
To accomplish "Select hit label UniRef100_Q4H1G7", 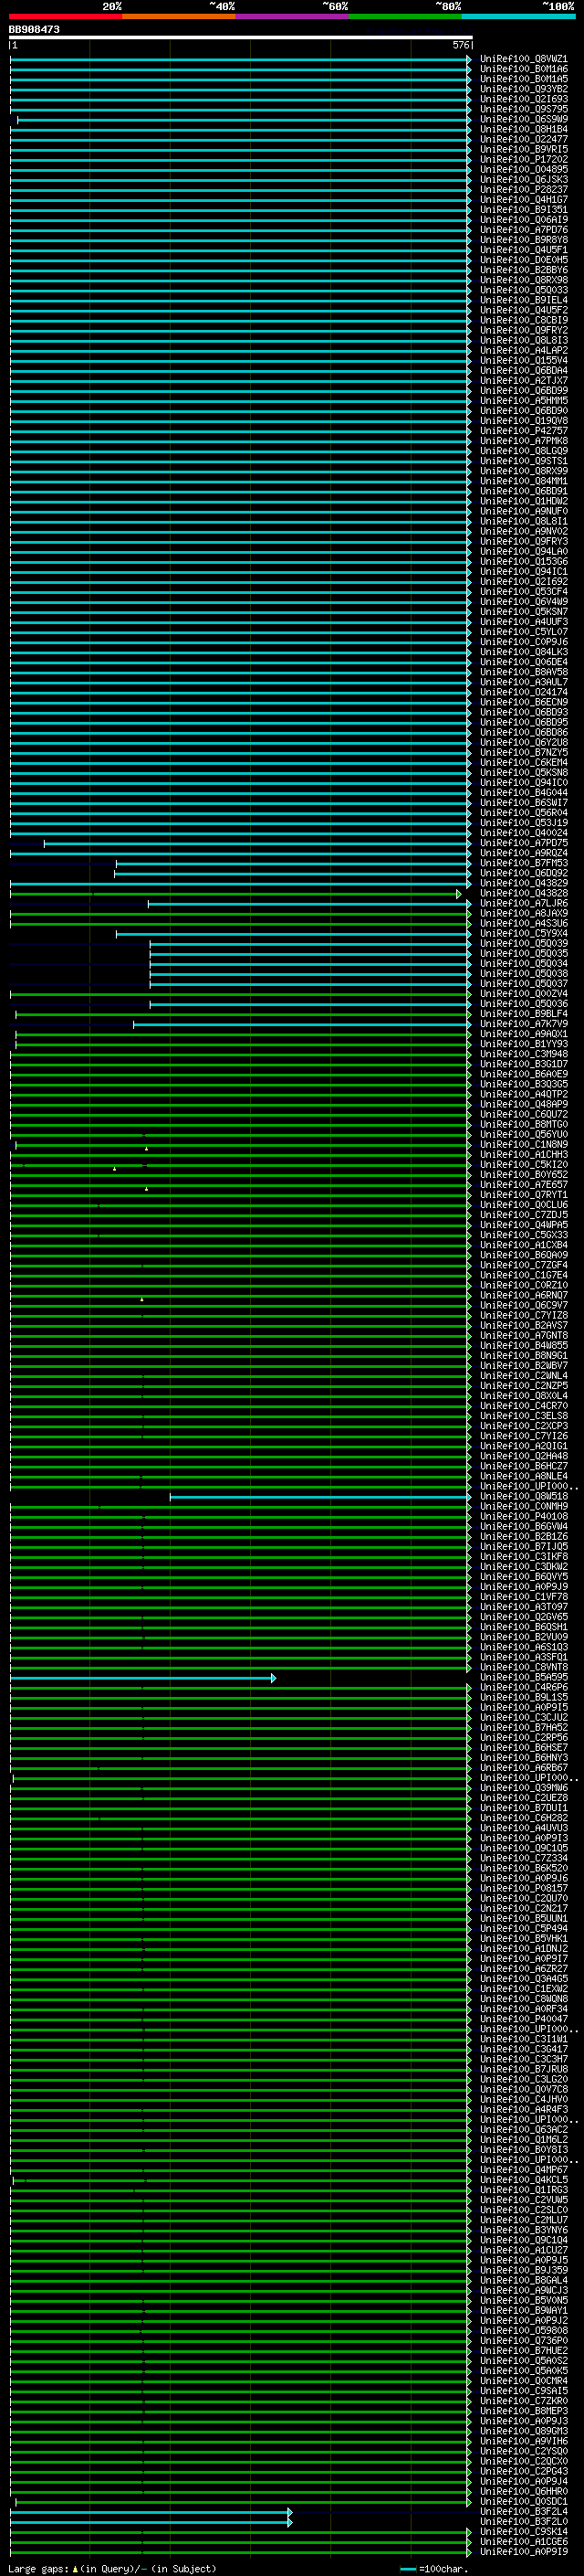I will click(x=523, y=200).
